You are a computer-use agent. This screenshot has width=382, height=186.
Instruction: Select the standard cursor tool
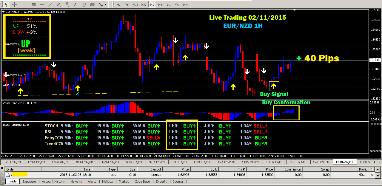pos(5,4)
